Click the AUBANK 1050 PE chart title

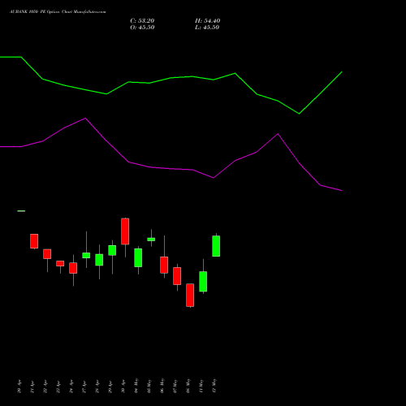[58, 12]
